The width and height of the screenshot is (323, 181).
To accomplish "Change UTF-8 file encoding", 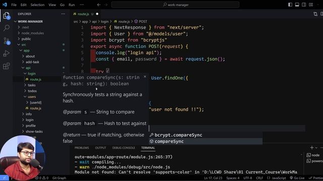I will [x=248, y=178].
